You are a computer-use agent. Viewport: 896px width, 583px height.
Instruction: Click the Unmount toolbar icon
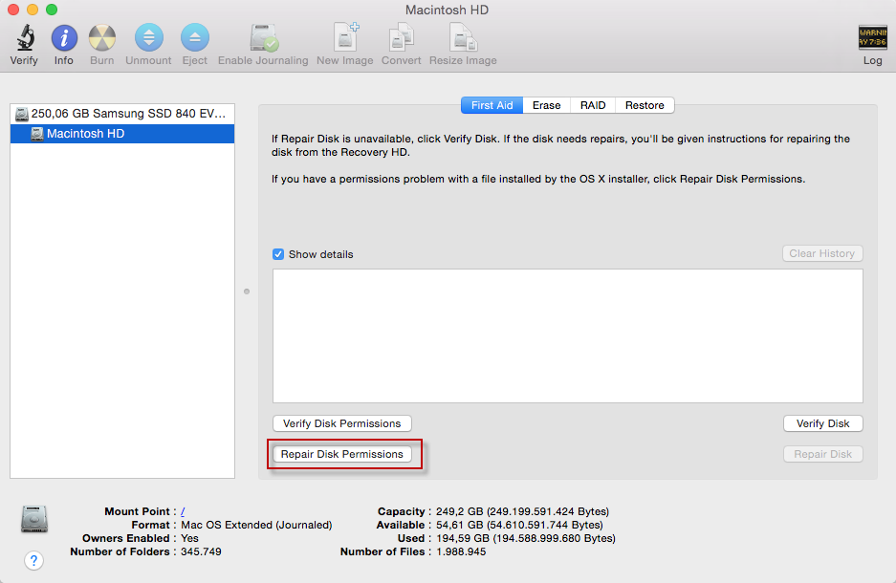(148, 37)
